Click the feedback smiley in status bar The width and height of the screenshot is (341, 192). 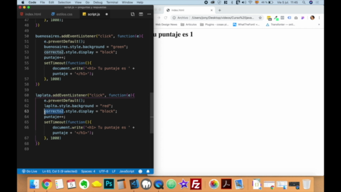coord(140,171)
